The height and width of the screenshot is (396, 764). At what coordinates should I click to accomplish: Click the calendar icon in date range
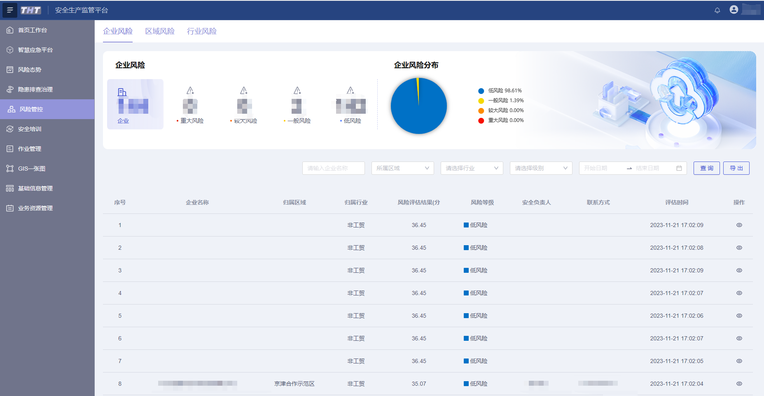(679, 168)
